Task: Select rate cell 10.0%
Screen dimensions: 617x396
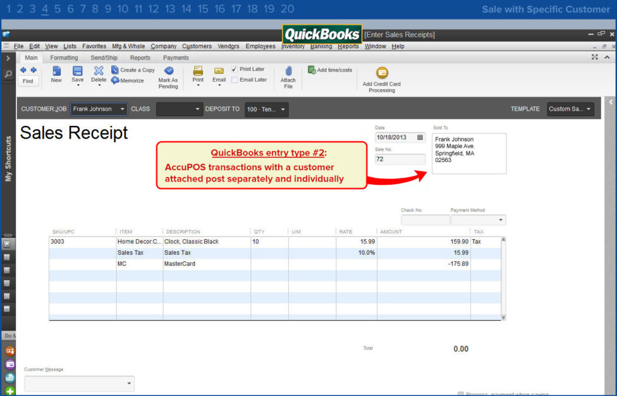Action: tap(356, 252)
